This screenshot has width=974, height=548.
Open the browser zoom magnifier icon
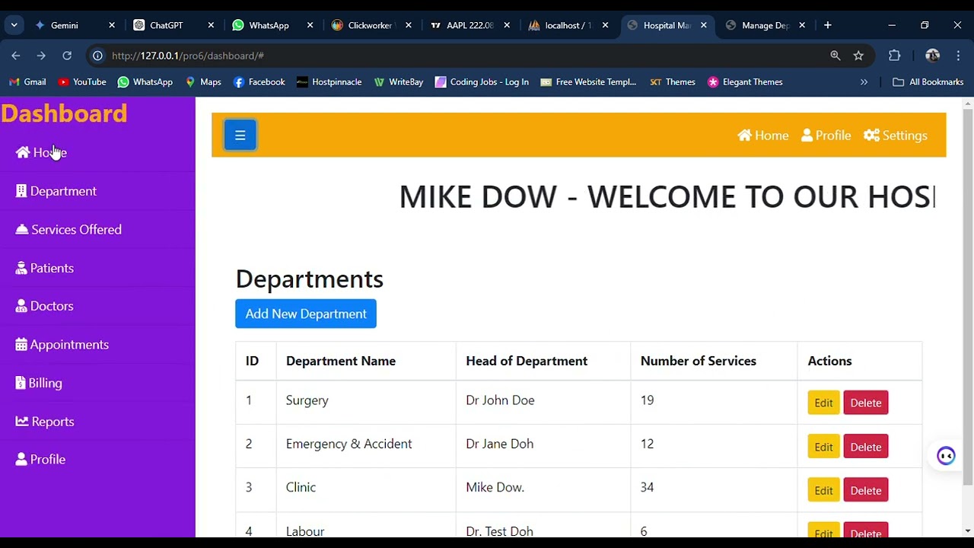pos(836,56)
